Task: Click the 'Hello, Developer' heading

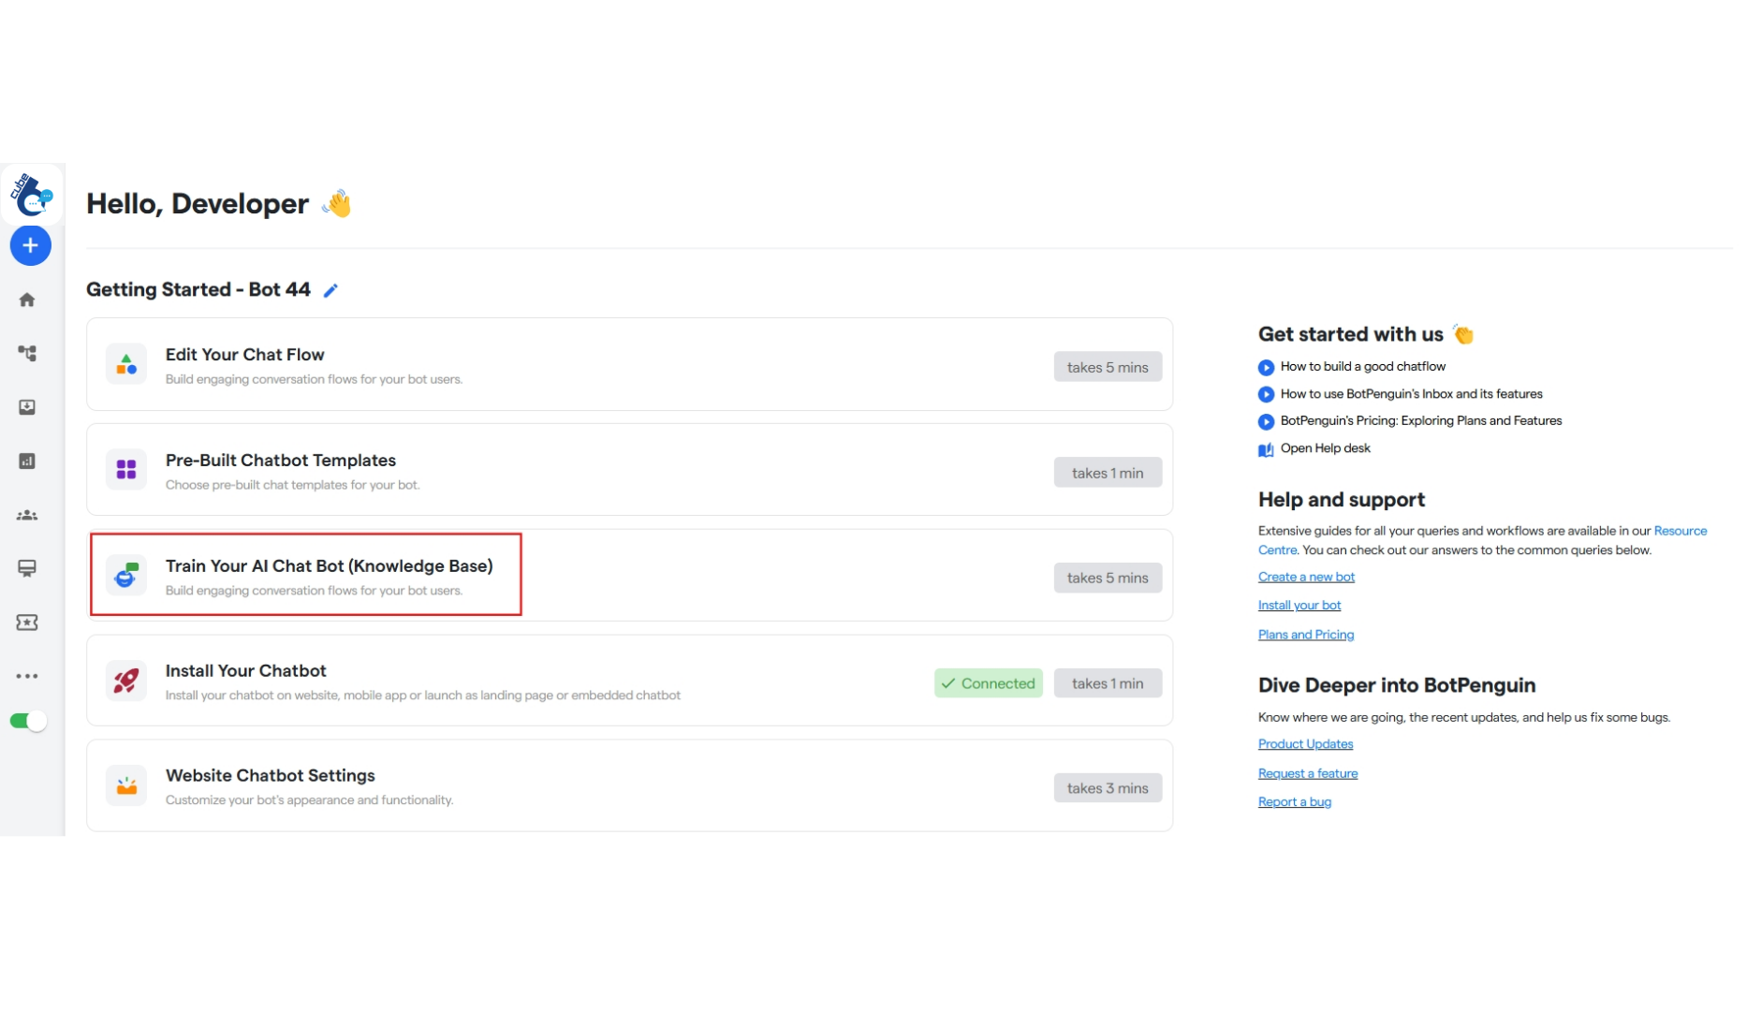Action: coord(198,203)
